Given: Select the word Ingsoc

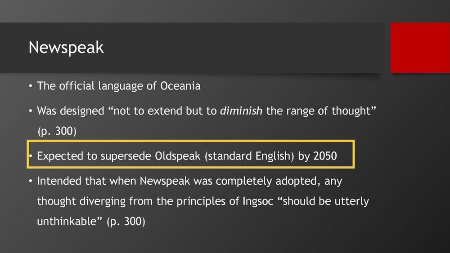Looking at the screenshot, I should [x=258, y=201].
